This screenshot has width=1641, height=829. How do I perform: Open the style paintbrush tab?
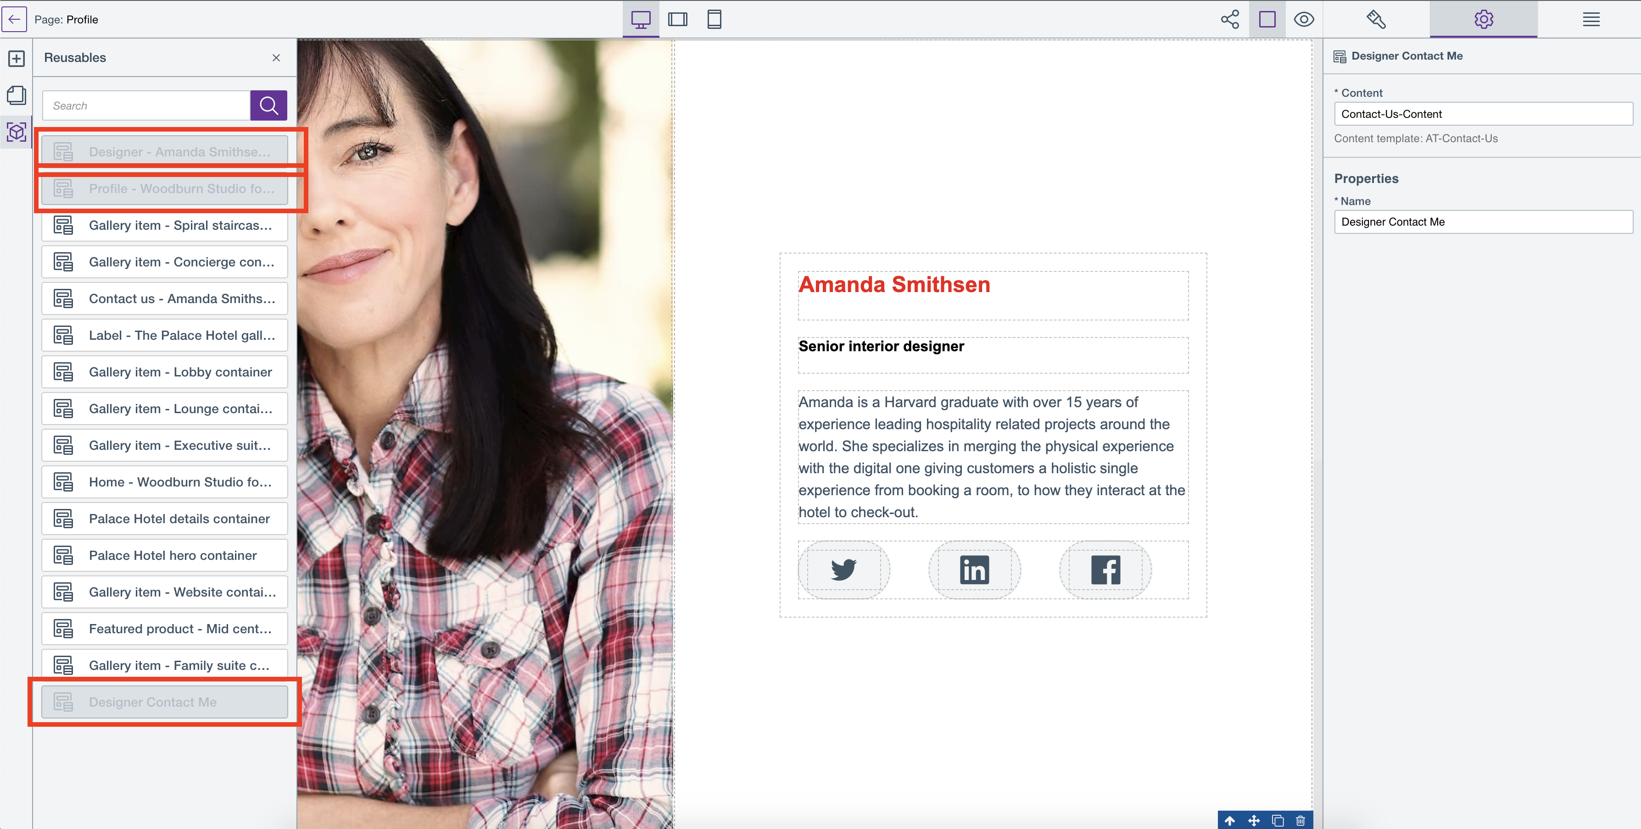(x=1376, y=19)
